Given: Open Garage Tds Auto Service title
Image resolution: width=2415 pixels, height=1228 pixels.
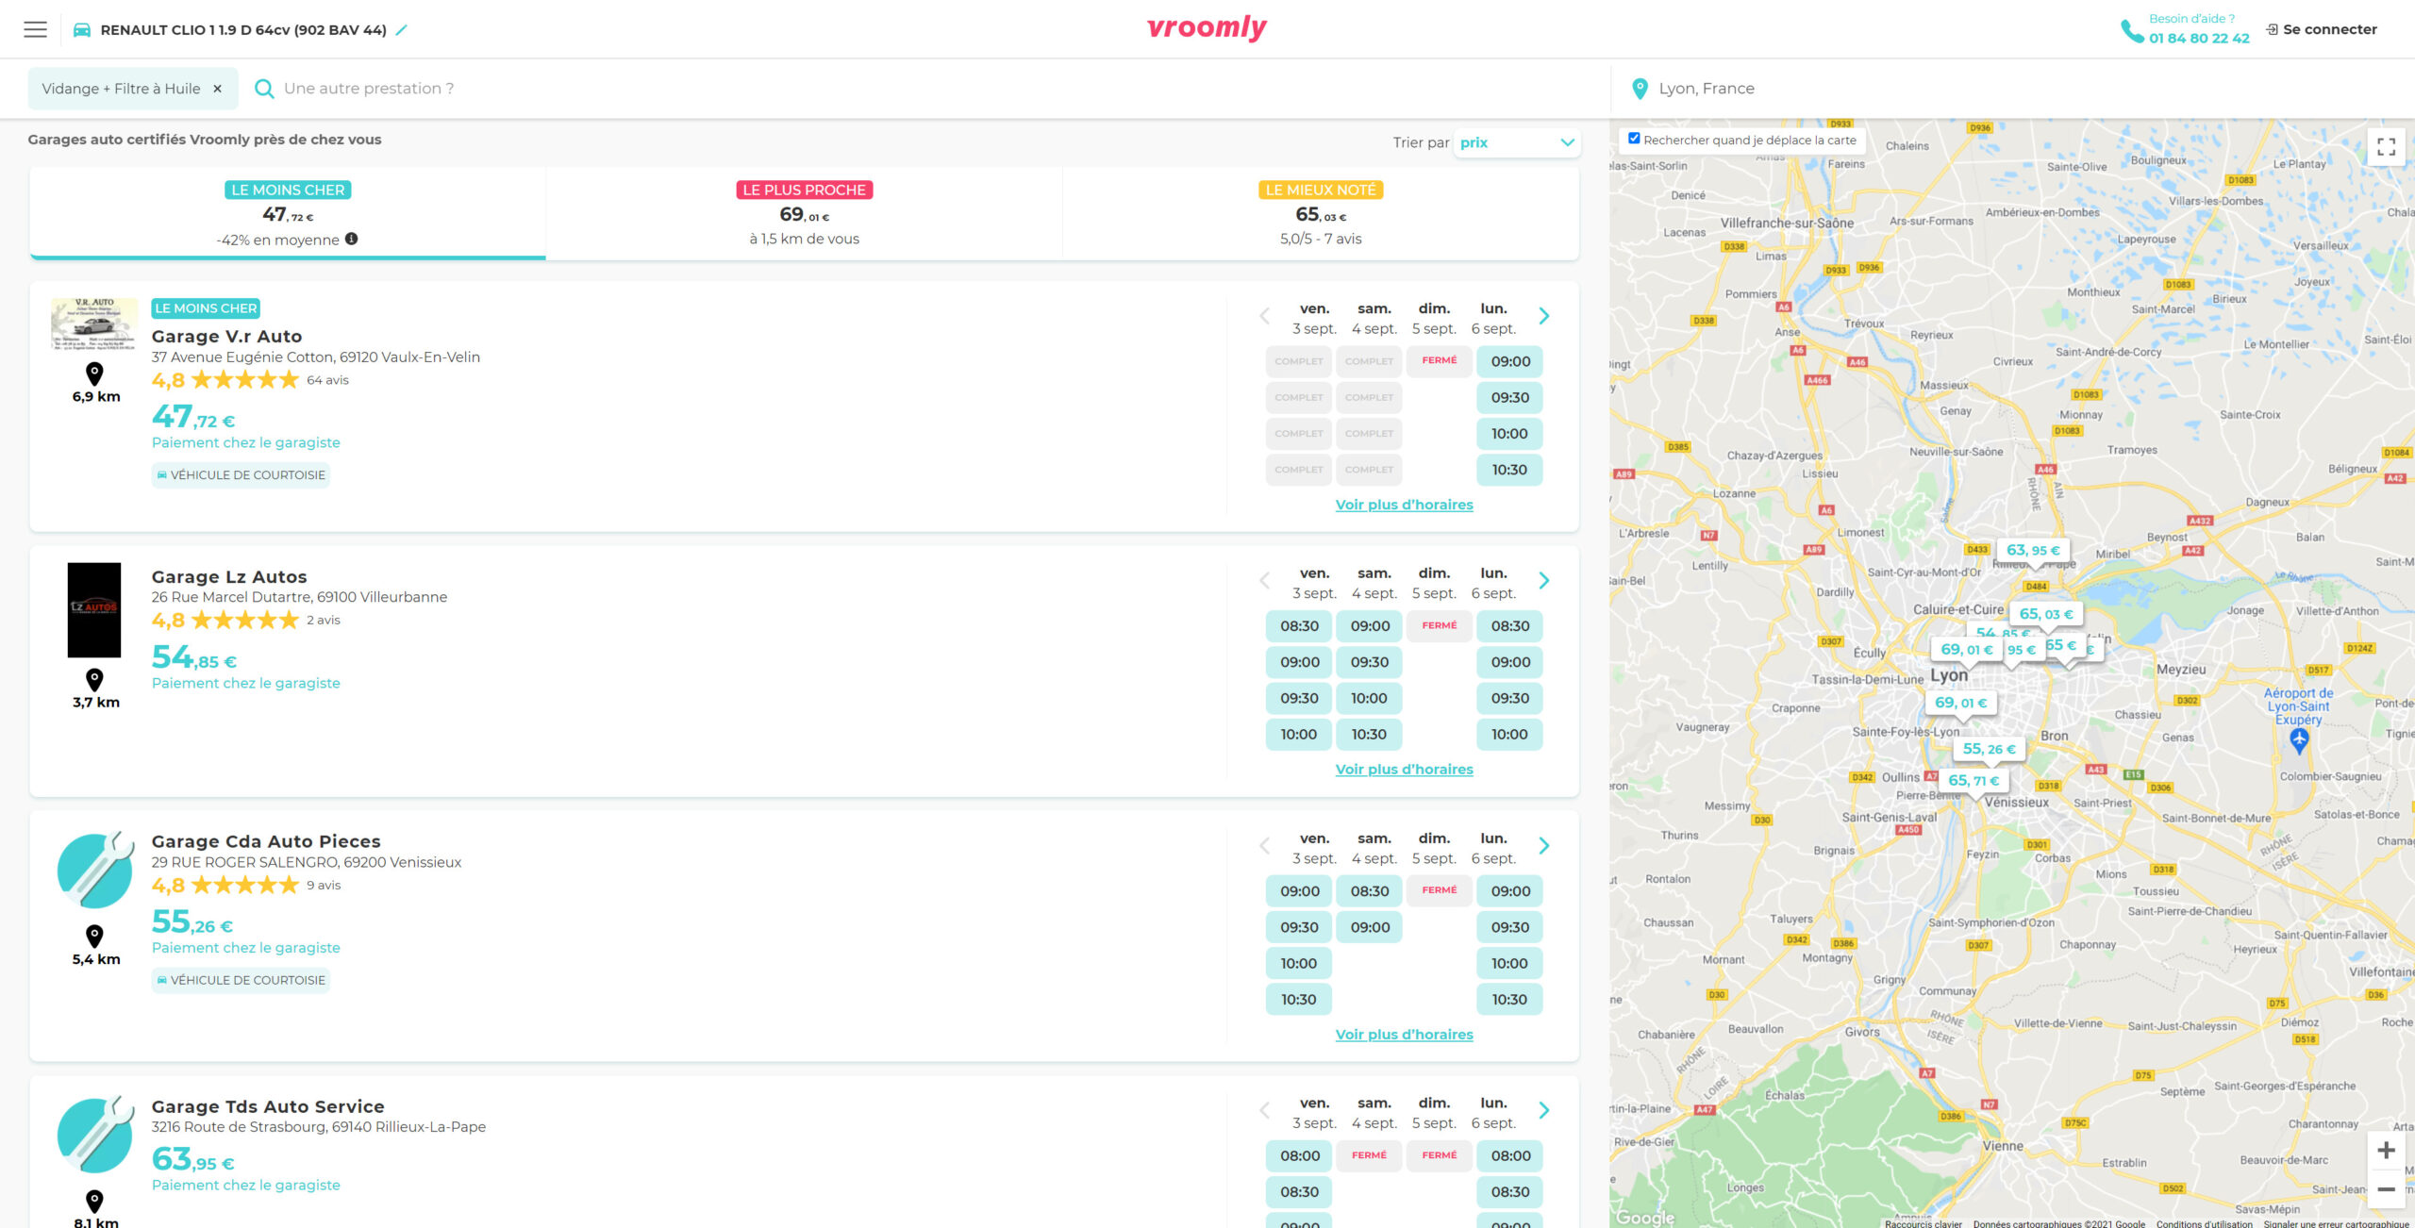Looking at the screenshot, I should pos(268,1106).
